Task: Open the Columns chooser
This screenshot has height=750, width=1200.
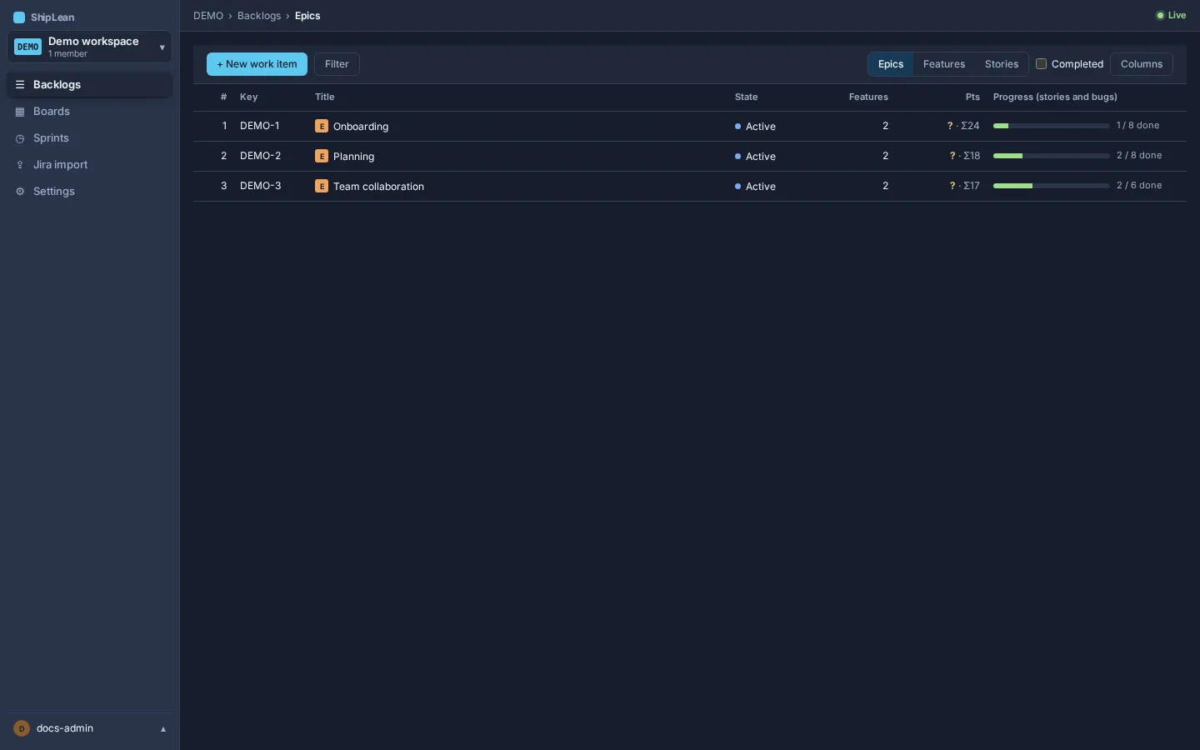Action: click(1142, 64)
